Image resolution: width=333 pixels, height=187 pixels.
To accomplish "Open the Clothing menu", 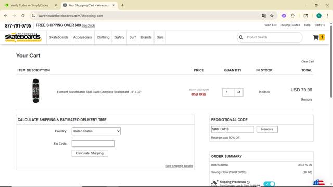I will 103,37.
